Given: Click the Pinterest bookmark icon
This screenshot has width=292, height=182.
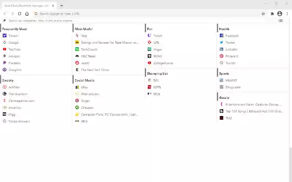Looking at the screenshot, I should pyautogui.click(x=221, y=56).
